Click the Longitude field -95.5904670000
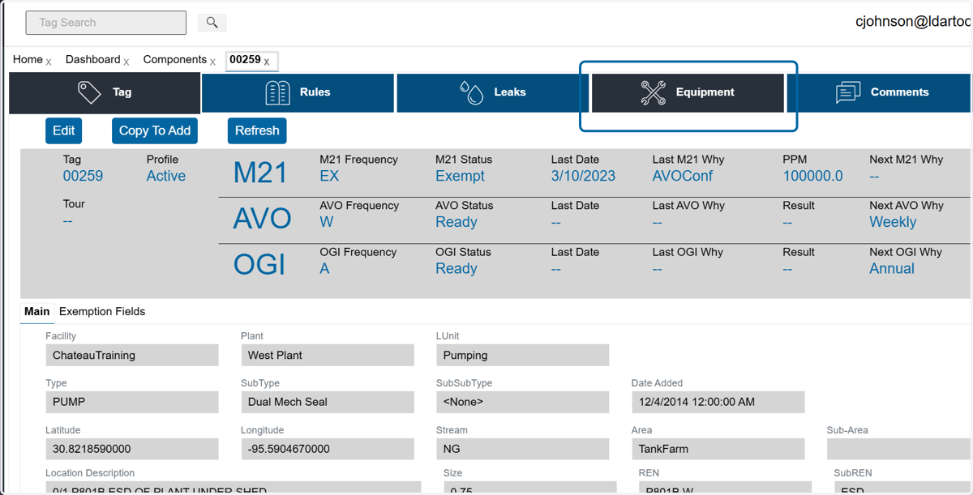Viewport: 973px width, 495px height. click(x=328, y=449)
